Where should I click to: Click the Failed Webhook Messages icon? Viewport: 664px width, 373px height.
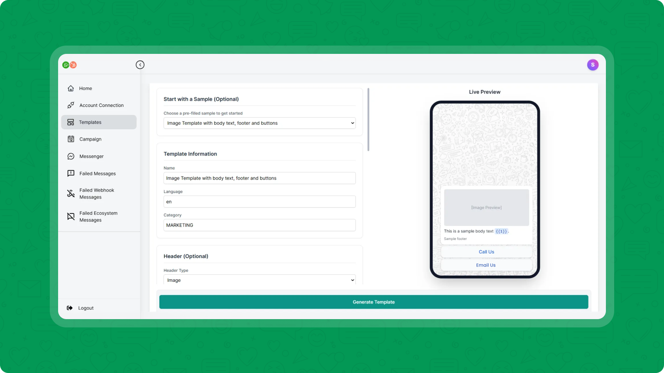(x=71, y=193)
